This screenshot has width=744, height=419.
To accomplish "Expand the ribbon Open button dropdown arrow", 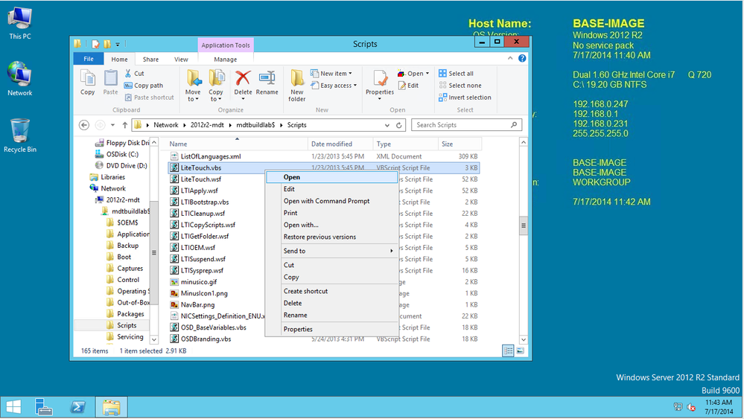I will point(427,74).
